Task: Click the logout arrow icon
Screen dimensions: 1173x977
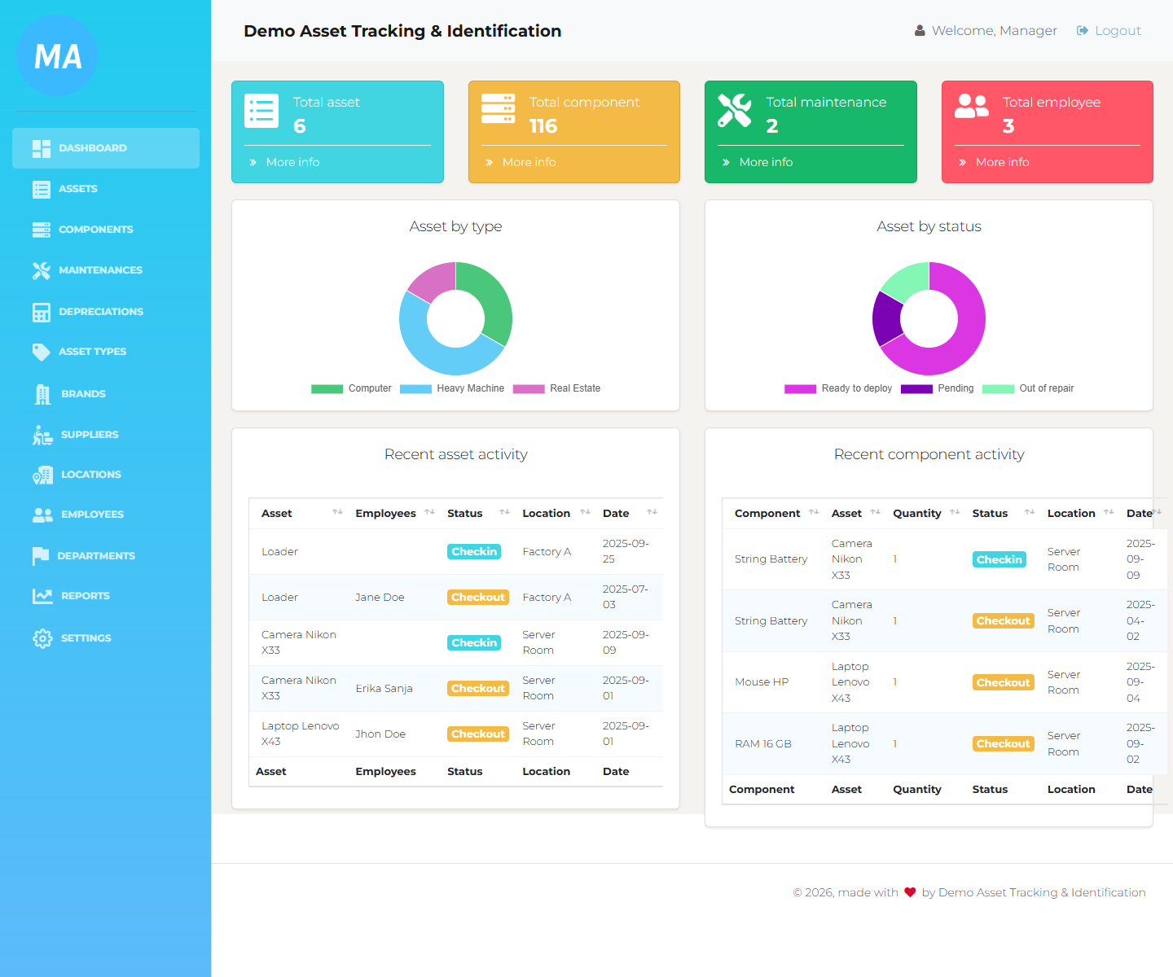Action: click(x=1083, y=31)
